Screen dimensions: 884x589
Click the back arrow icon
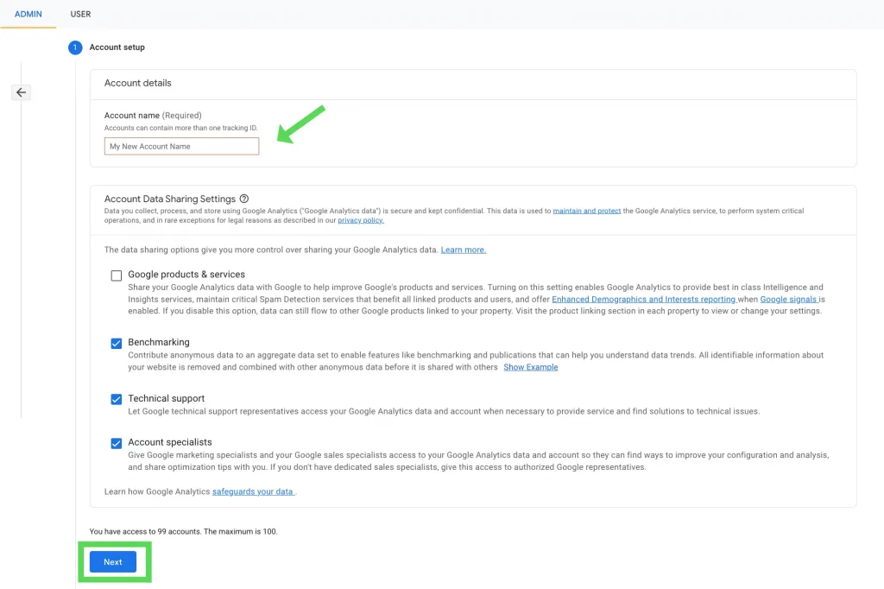21,92
